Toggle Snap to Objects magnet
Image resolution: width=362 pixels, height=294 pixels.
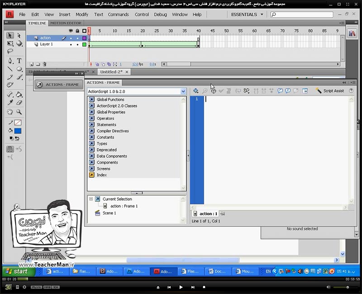click(10, 149)
